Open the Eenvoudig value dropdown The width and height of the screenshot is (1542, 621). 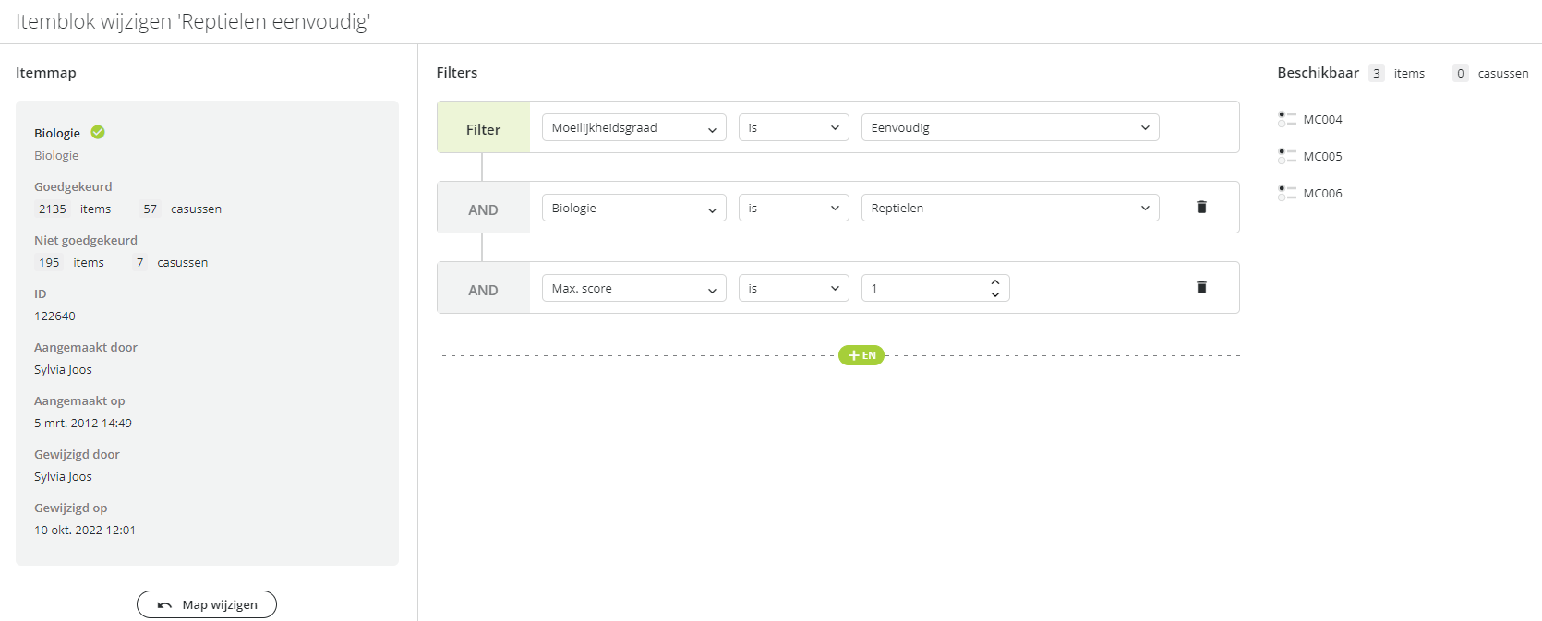click(x=1010, y=128)
